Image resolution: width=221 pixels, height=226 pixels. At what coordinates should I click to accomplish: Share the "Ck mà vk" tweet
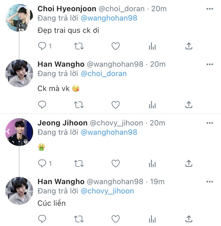tap(189, 105)
